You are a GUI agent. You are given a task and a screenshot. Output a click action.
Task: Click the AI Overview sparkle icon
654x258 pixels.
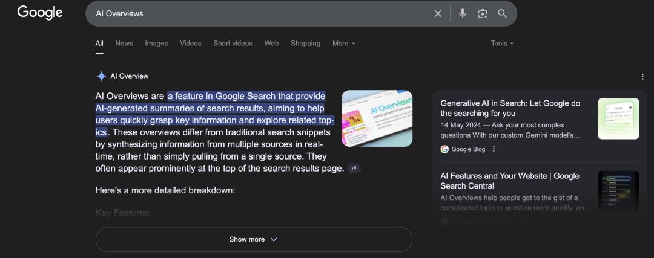[x=101, y=76]
